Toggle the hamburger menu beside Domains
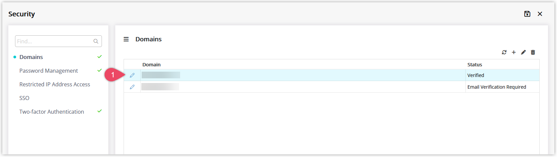Image resolution: width=557 pixels, height=157 pixels. coord(126,39)
